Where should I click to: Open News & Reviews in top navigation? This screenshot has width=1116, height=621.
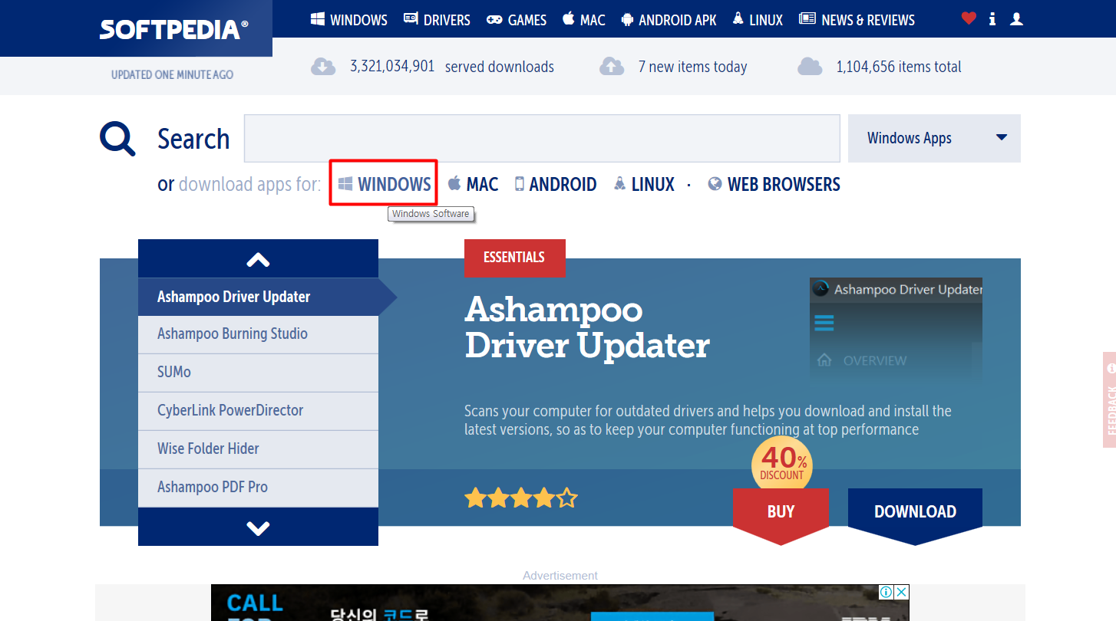pyautogui.click(x=857, y=20)
